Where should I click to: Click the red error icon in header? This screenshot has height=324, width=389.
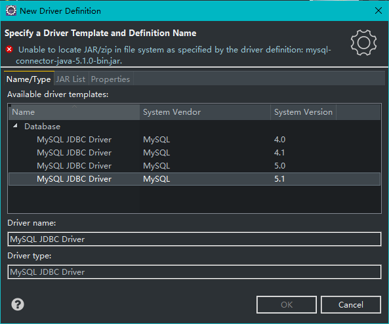[x=9, y=49]
